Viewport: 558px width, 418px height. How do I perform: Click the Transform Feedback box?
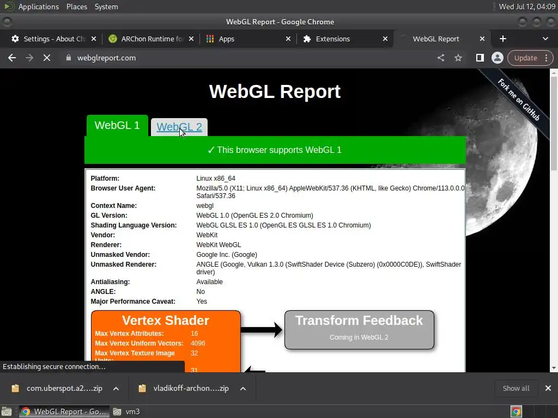pos(359,329)
